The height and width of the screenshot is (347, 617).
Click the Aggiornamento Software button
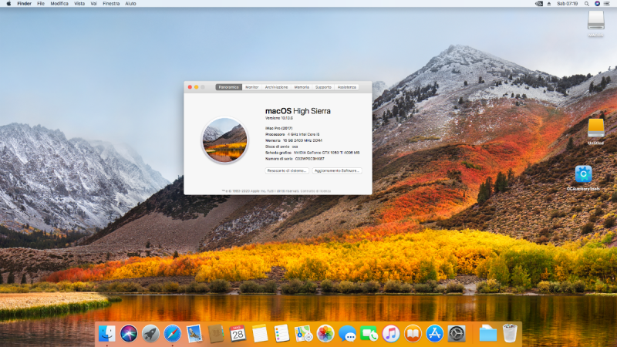click(337, 170)
